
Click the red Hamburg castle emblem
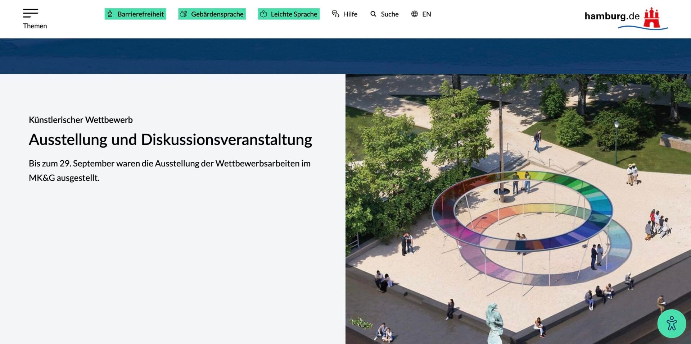coord(651,17)
